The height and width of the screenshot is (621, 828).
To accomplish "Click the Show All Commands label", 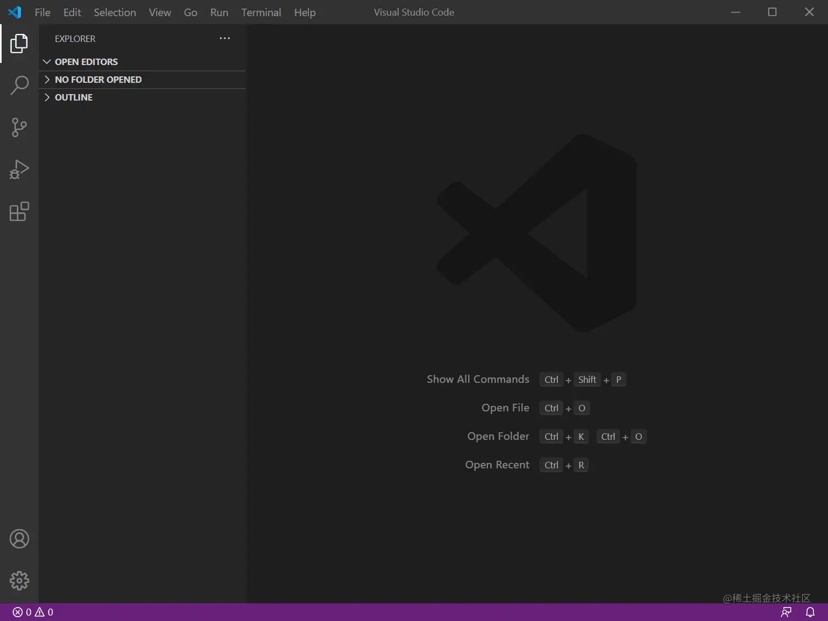I will coord(478,379).
